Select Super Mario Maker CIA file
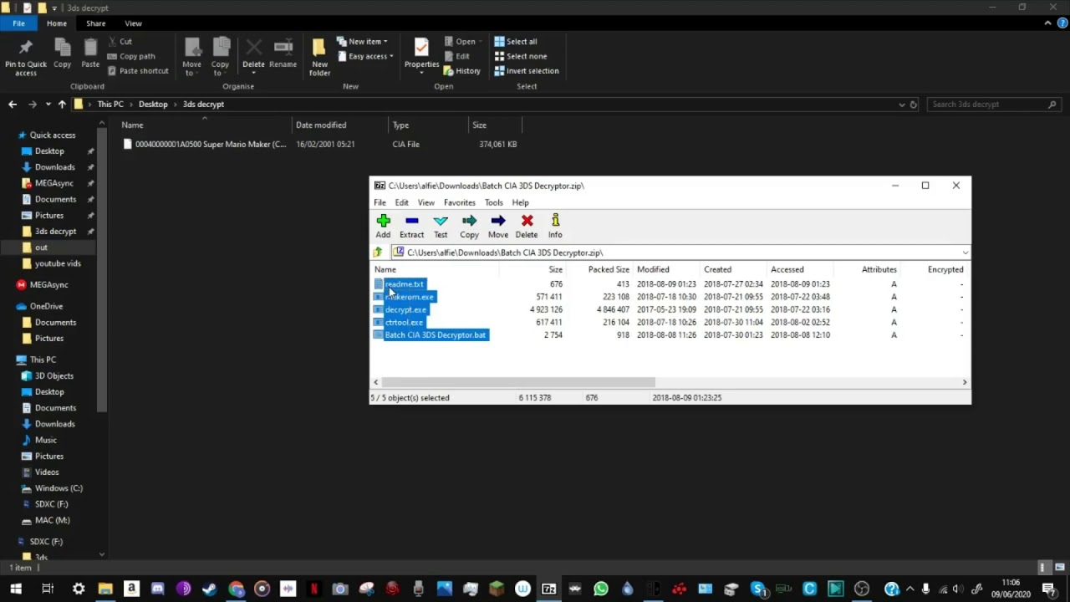Viewport: 1070px width, 602px height. tap(210, 144)
